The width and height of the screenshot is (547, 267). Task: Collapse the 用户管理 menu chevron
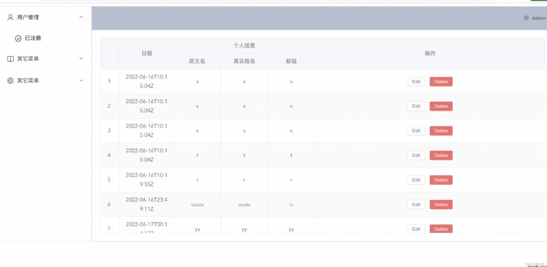click(81, 17)
